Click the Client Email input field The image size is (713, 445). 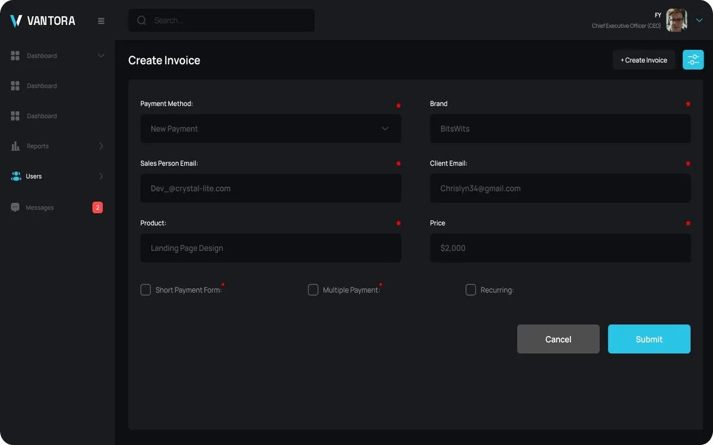(560, 188)
